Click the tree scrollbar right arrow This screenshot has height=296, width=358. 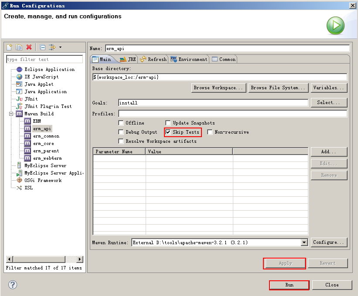(80, 259)
